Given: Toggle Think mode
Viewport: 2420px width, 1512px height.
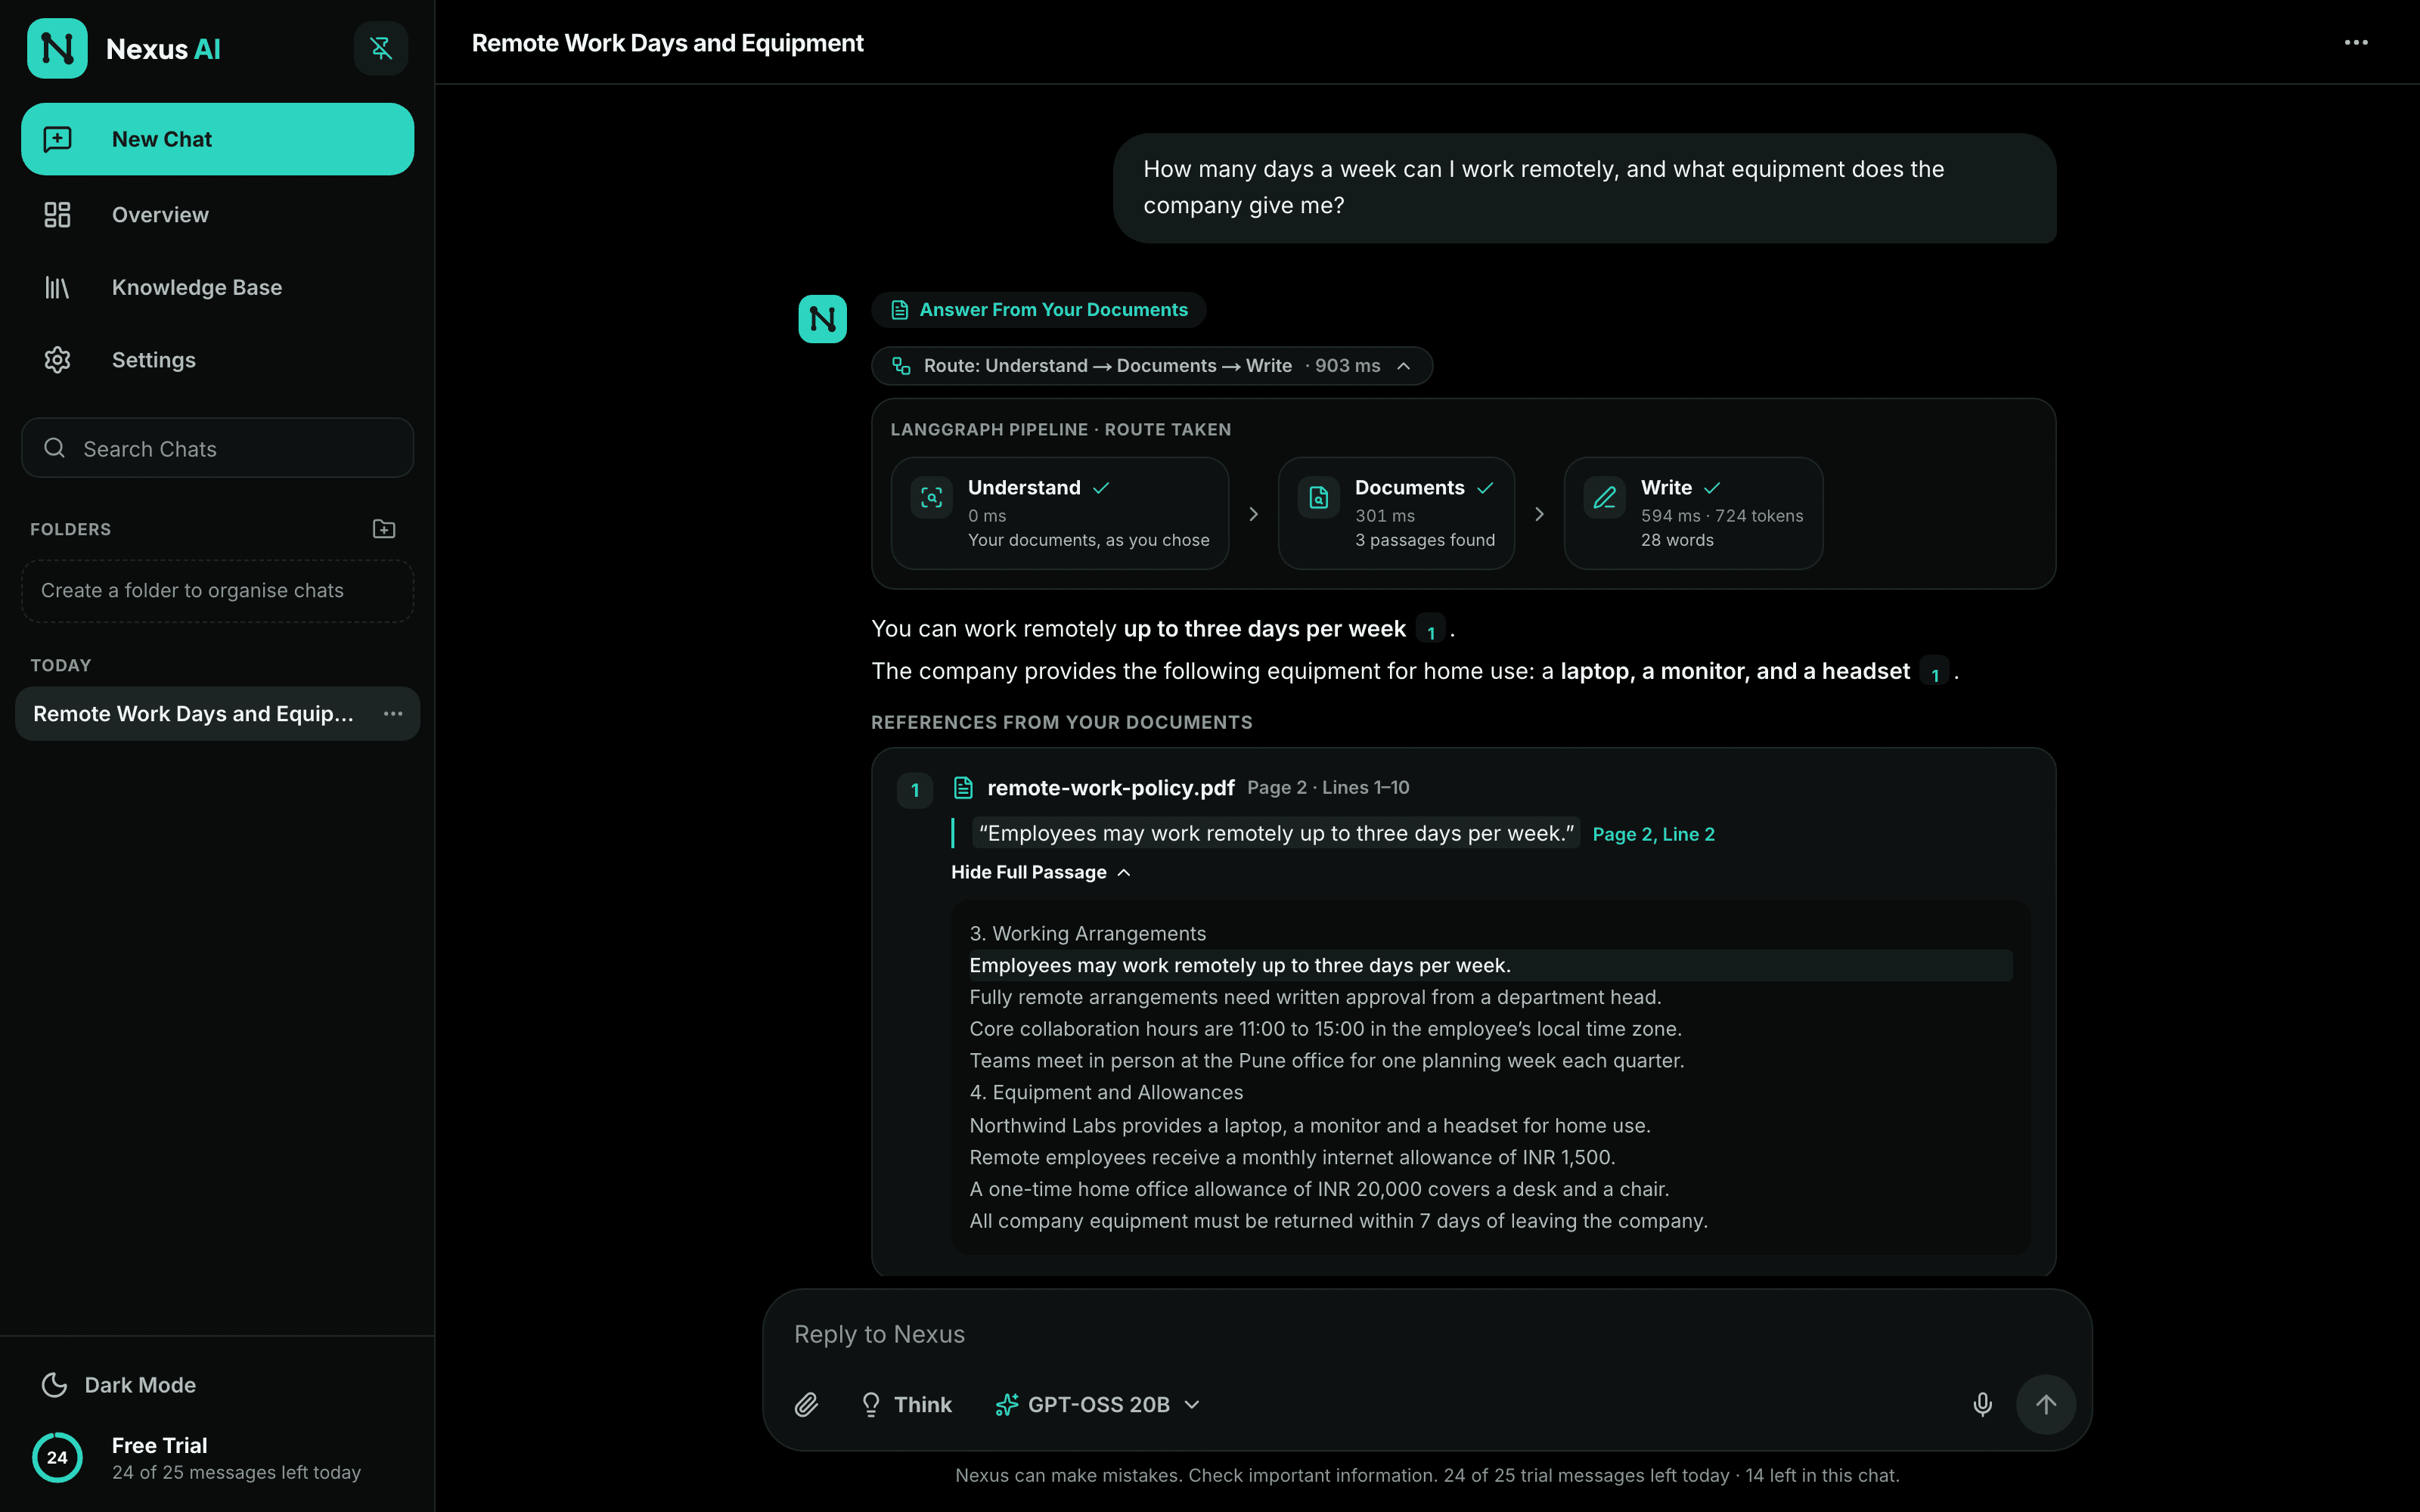Looking at the screenshot, I should [906, 1405].
